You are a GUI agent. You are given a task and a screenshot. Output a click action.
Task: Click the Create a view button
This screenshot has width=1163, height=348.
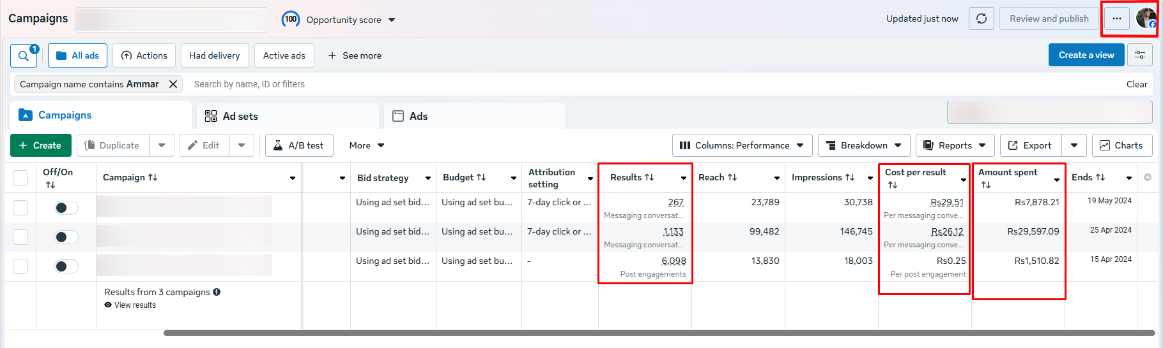tap(1086, 55)
